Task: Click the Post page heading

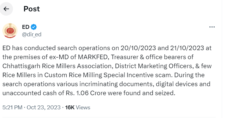Action: click(32, 9)
